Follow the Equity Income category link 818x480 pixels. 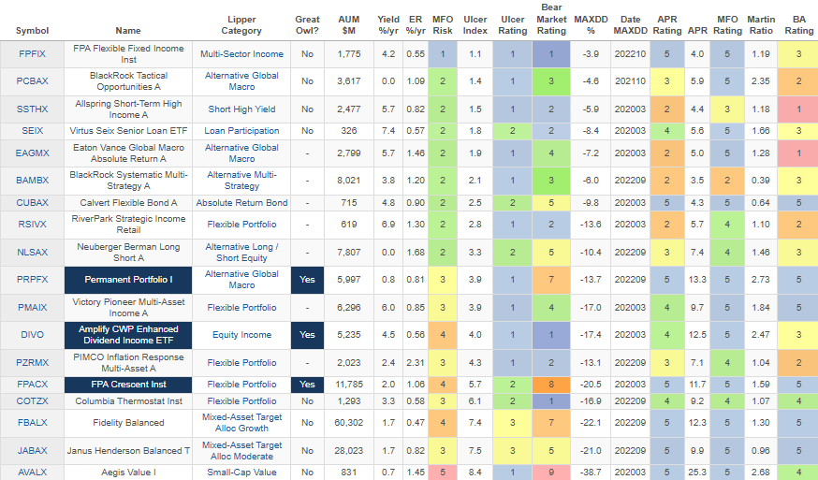coord(241,334)
